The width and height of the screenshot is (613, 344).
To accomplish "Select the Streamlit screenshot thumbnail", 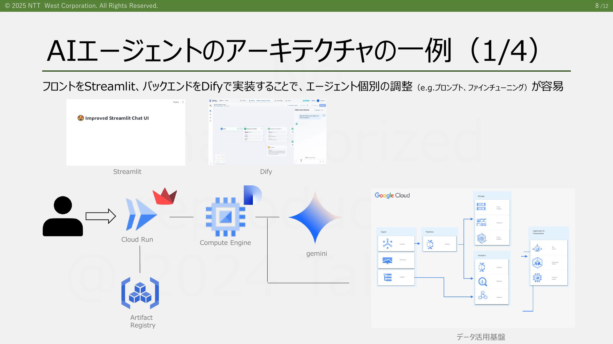I will tap(126, 133).
